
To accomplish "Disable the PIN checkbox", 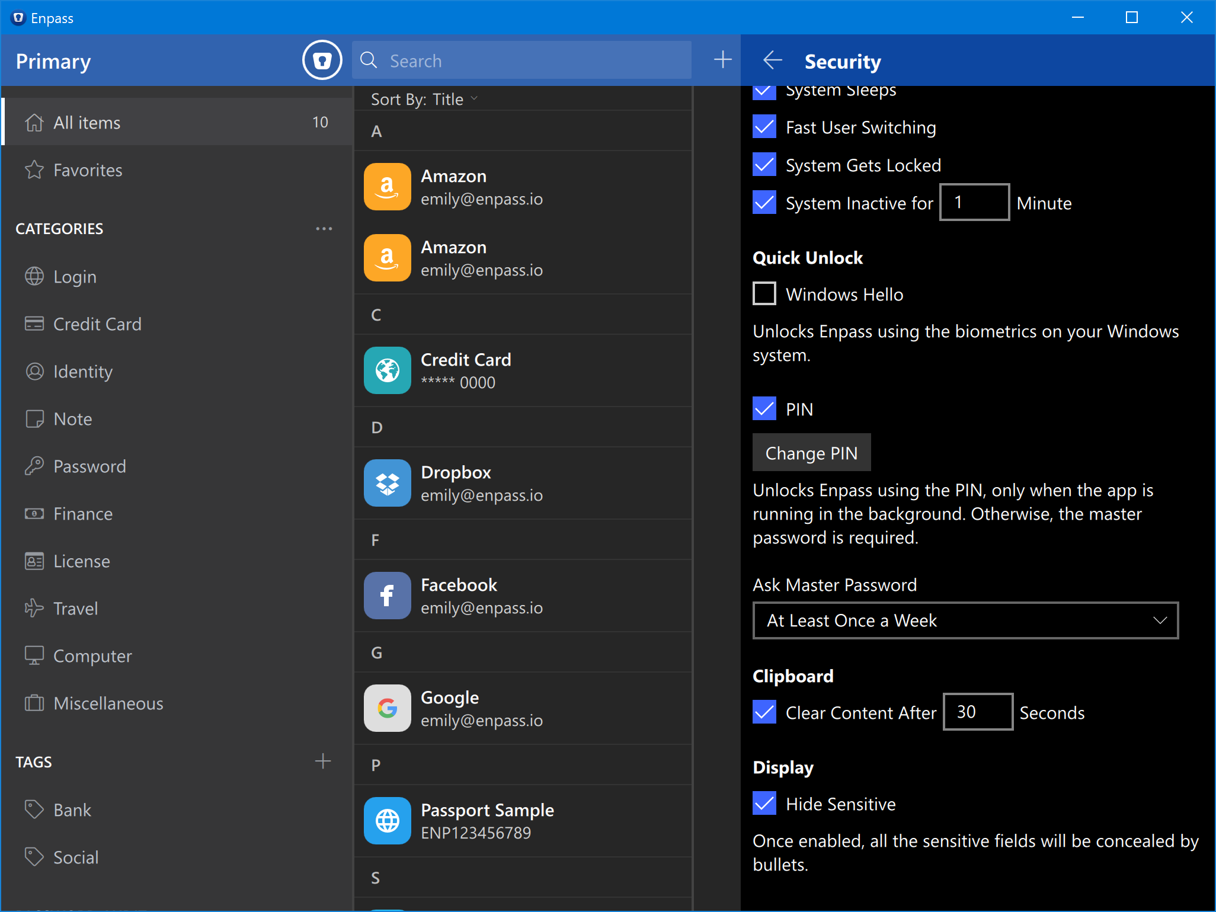I will point(764,409).
